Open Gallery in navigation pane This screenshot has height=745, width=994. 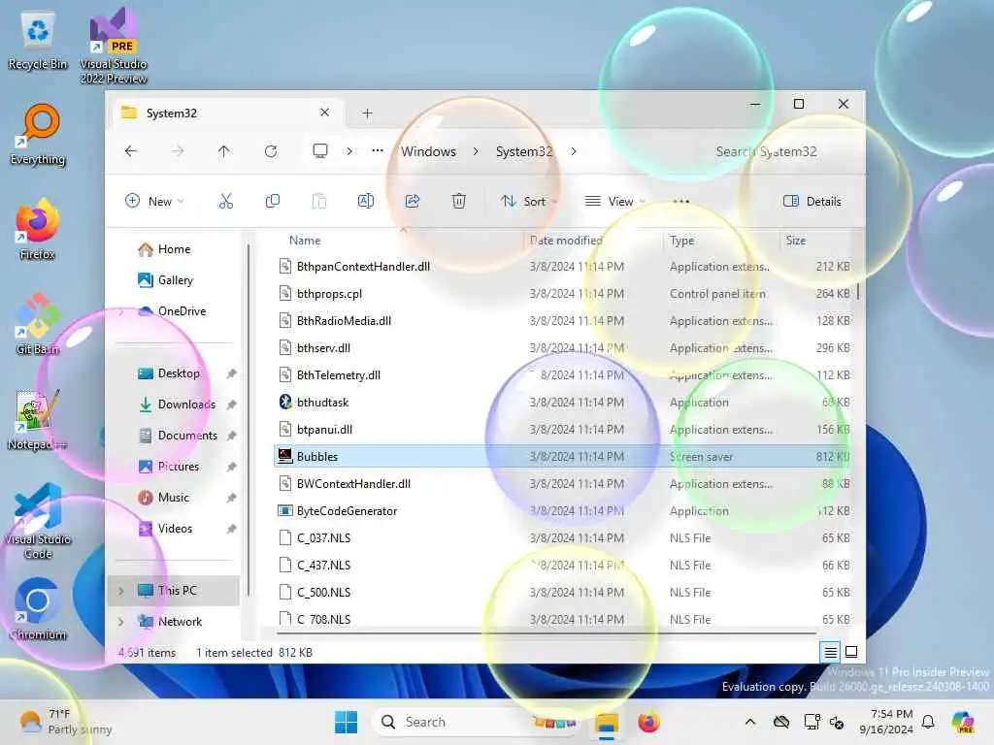coord(165,280)
